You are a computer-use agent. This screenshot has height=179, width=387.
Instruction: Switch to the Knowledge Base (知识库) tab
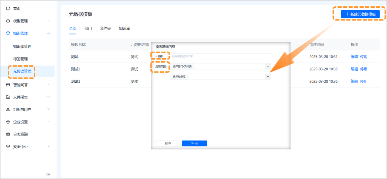tap(124, 28)
